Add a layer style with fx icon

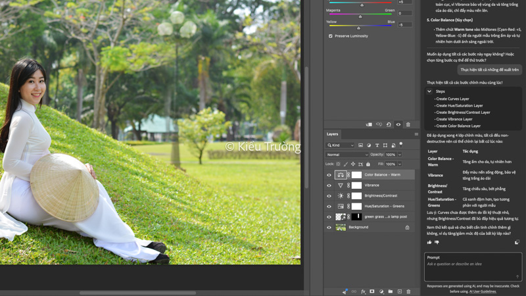tap(363, 291)
